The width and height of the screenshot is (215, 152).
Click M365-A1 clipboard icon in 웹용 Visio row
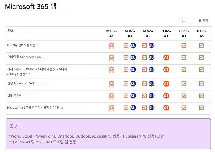[x=112, y=96]
